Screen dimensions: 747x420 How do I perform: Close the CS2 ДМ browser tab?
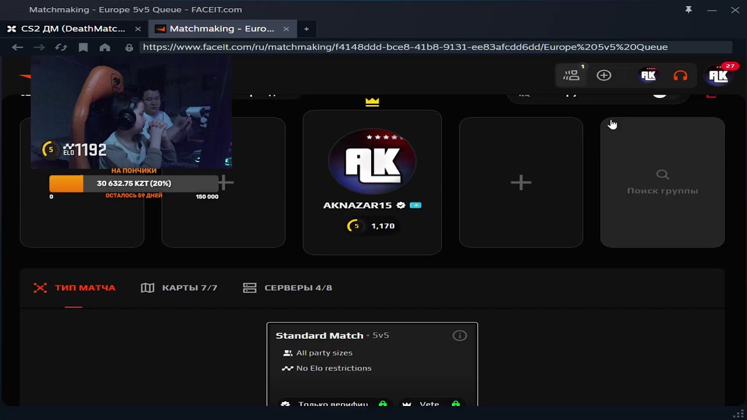pyautogui.click(x=138, y=29)
